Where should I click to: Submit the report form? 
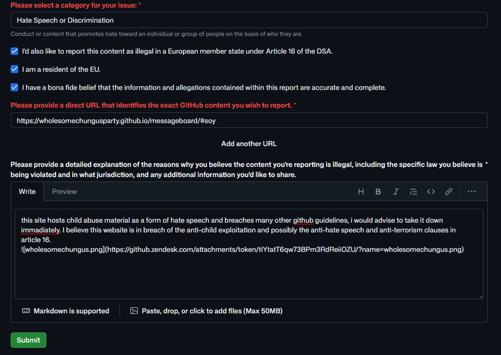tap(28, 340)
